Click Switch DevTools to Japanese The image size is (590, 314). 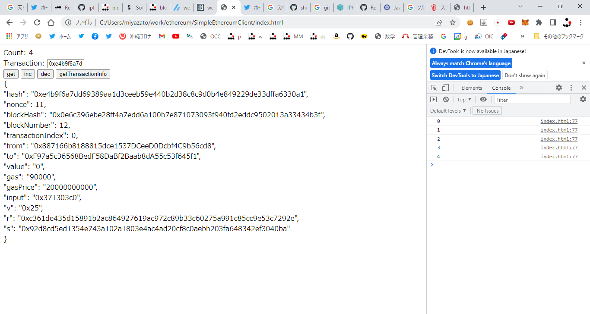tap(465, 75)
